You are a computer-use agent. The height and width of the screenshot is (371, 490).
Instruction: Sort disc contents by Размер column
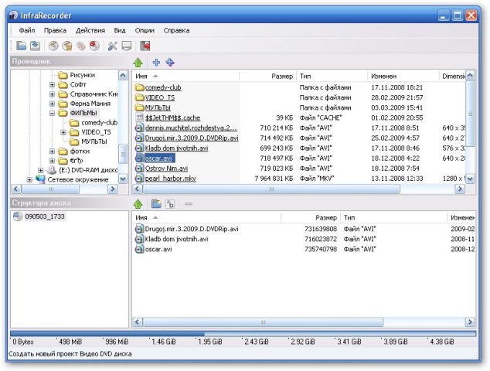(311, 217)
